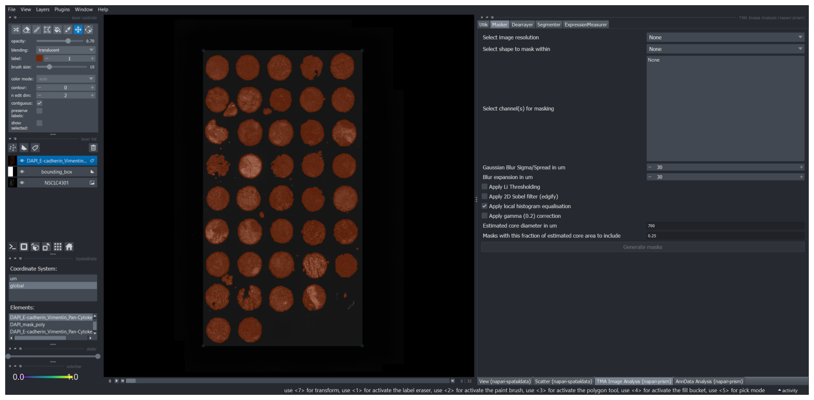Image resolution: width=814 pixels, height=400 pixels.
Task: Click the Generate masks button
Action: pos(642,247)
